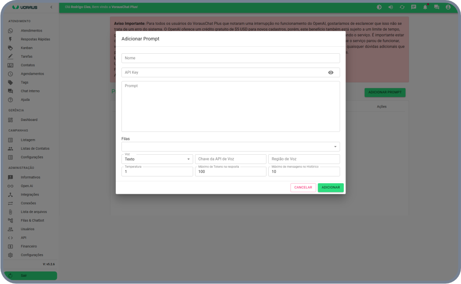Go to Filas & Chatbot menu item
The width and height of the screenshot is (461, 284).
32,220
